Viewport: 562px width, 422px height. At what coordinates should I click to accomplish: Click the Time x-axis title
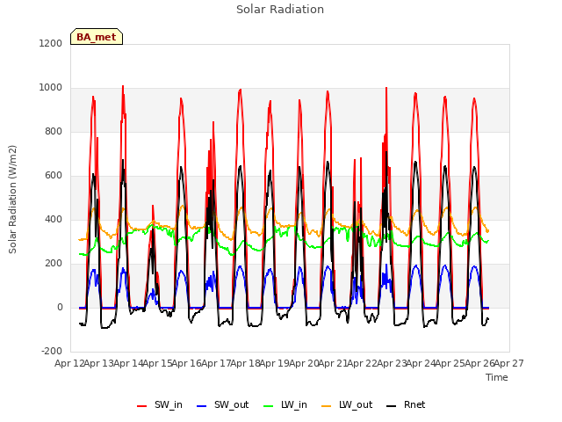tap(497, 377)
